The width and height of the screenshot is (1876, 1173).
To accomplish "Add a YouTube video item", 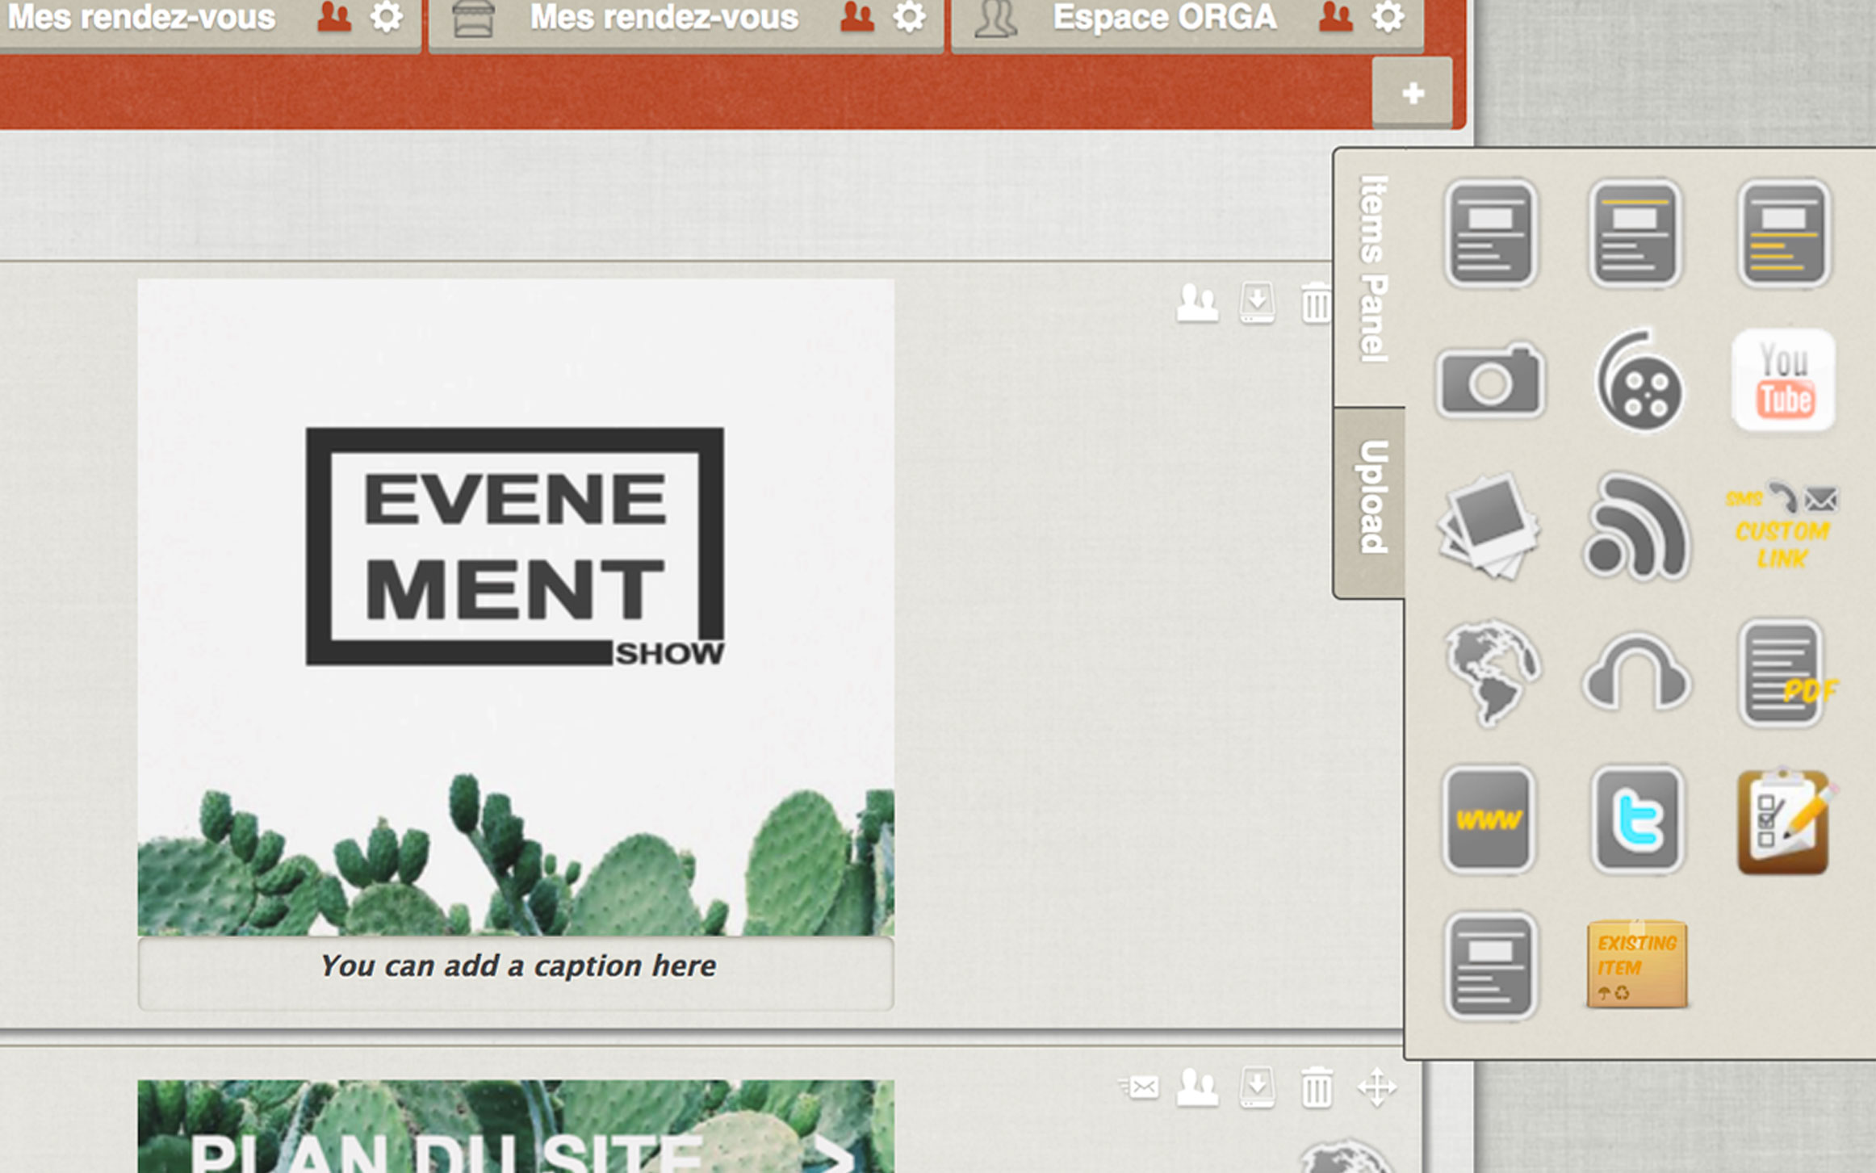I will [1783, 380].
